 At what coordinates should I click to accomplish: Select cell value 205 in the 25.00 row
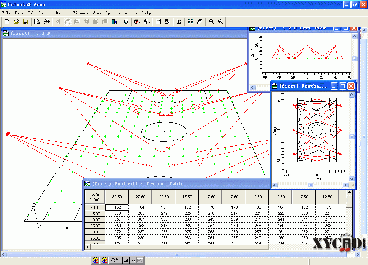118,238
